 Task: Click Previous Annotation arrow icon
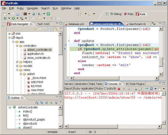[x=90, y=14]
